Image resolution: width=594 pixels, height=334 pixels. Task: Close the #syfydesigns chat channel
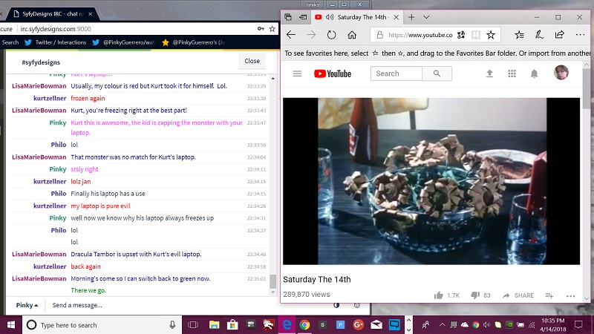tap(252, 61)
